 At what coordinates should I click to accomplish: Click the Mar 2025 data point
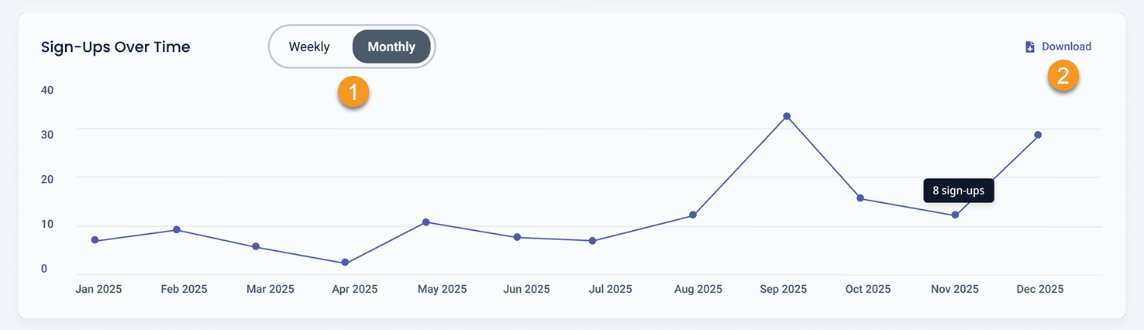256,246
